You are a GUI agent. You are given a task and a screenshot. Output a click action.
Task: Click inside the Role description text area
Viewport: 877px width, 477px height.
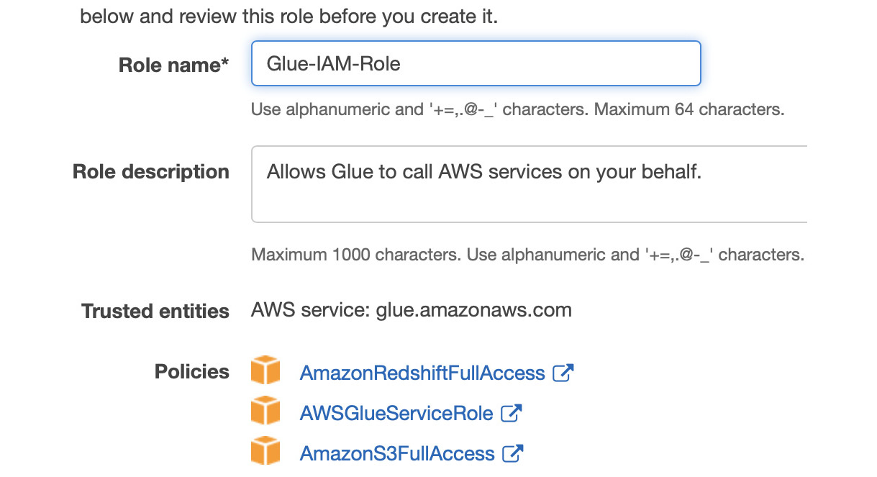529,184
